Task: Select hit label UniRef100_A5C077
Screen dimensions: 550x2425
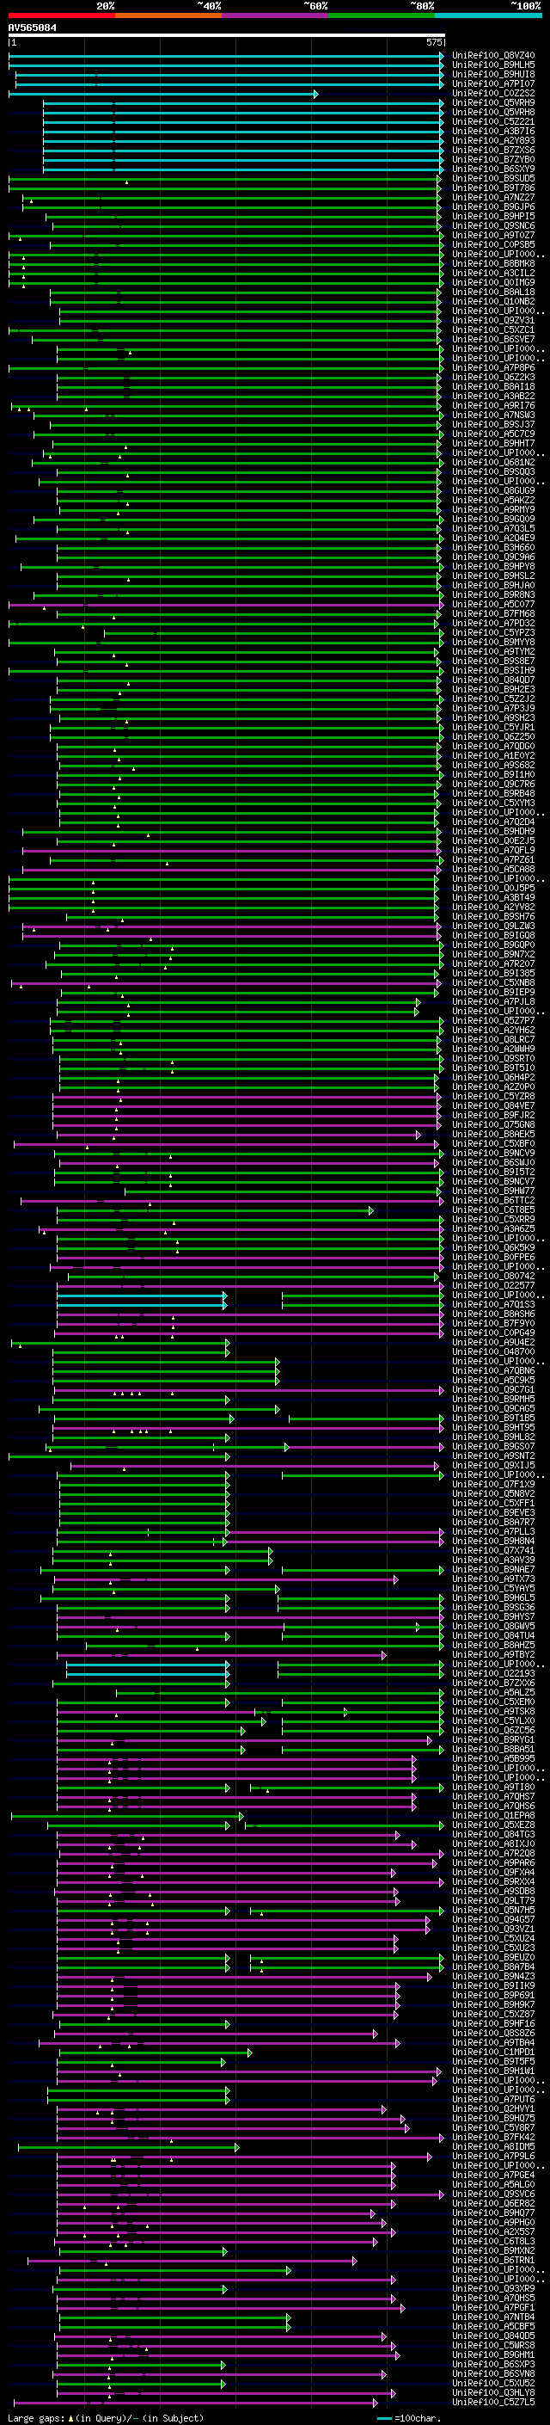Action: click(493, 605)
